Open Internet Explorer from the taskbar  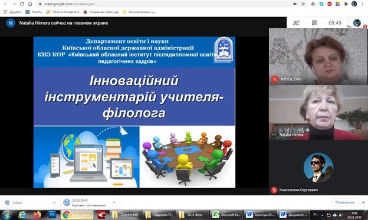click(22, 215)
